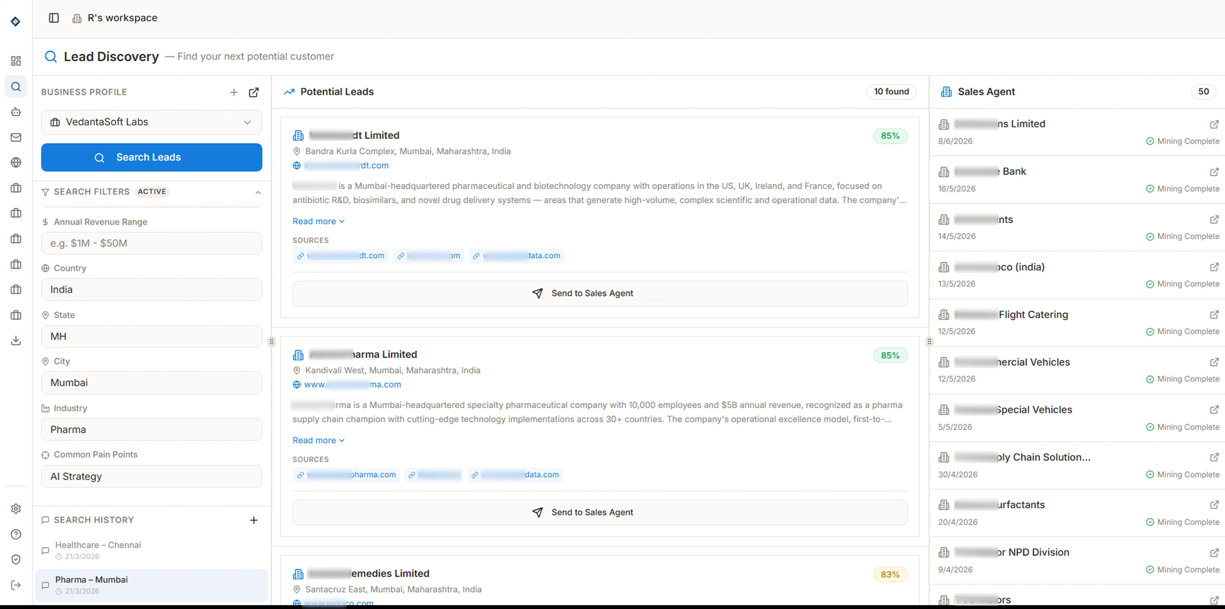Open external link for 'urfactants' row
Viewport: 1225px width, 609px height.
pyautogui.click(x=1214, y=504)
